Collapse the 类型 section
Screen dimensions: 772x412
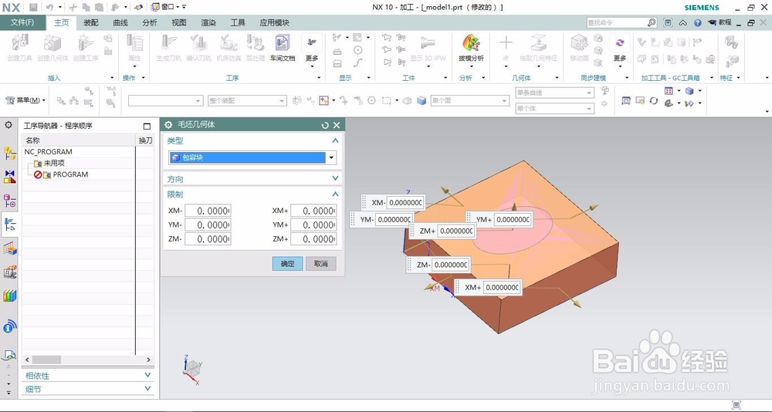click(335, 140)
